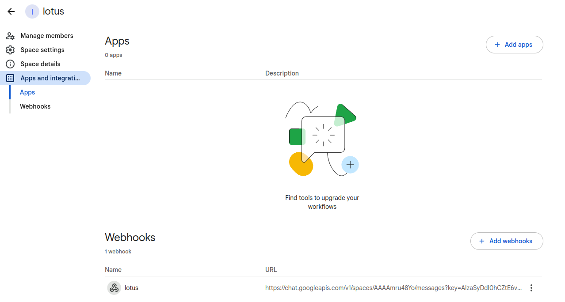Click the lotus webhook name
565x302 pixels.
point(131,288)
